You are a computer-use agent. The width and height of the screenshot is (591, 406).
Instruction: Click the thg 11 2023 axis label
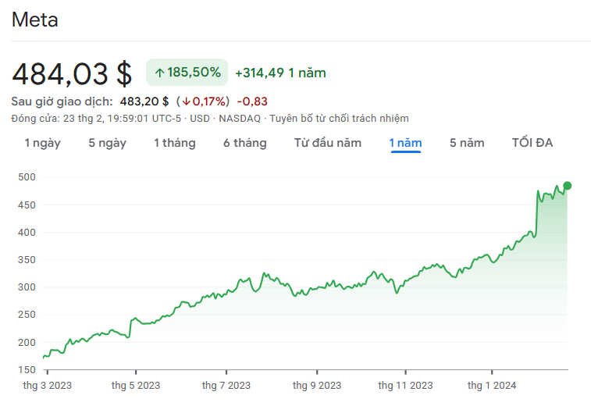tap(405, 385)
